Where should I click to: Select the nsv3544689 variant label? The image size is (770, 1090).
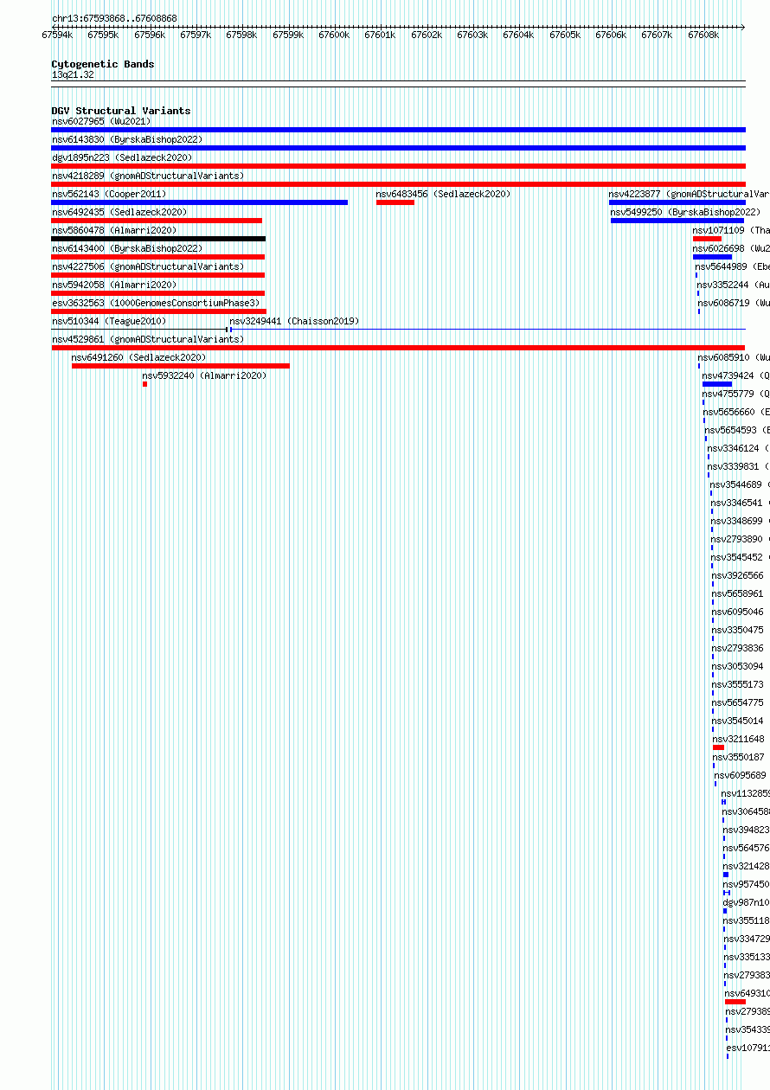click(x=740, y=484)
